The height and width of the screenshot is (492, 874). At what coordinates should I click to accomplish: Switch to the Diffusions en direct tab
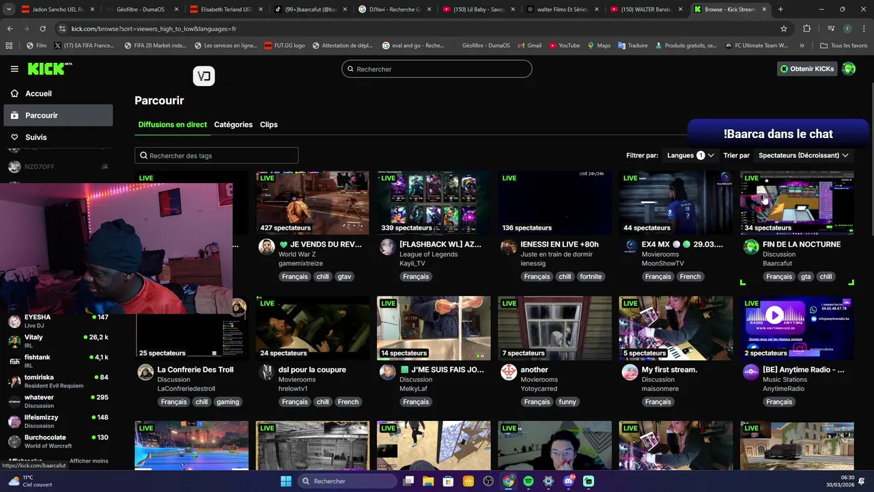[x=172, y=124]
